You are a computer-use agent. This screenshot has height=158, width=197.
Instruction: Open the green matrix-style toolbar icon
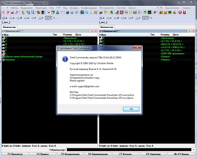(x=150, y=12)
